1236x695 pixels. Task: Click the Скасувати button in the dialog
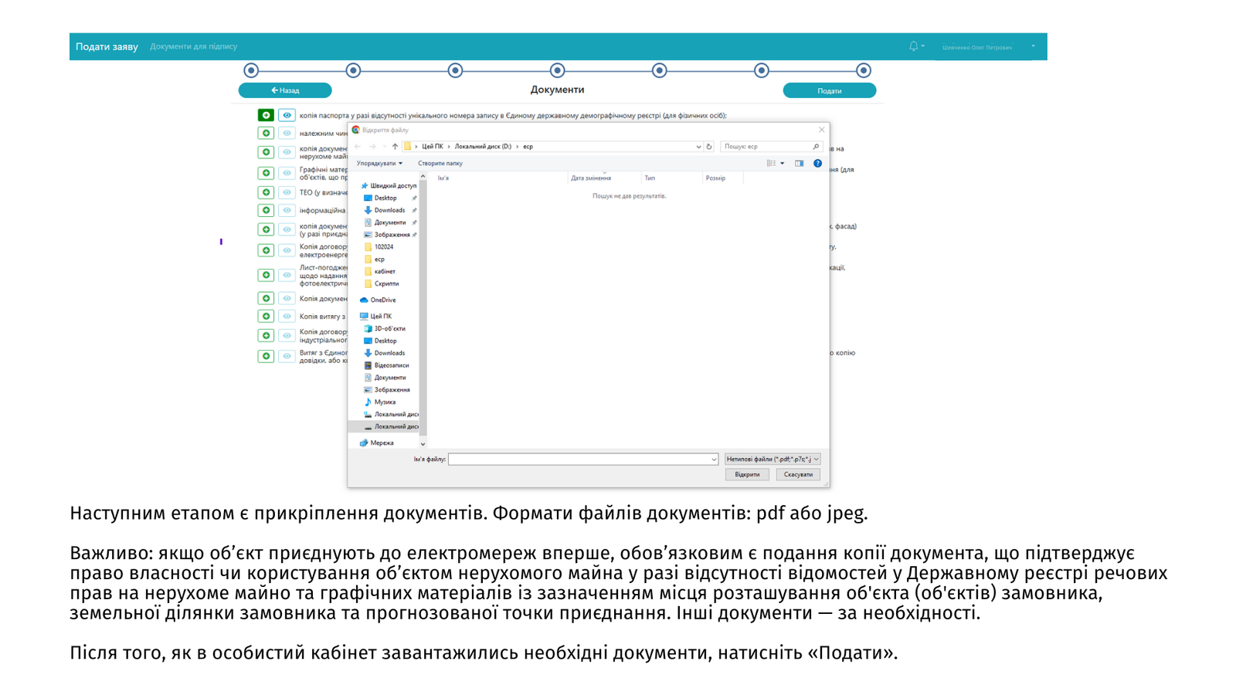(797, 475)
